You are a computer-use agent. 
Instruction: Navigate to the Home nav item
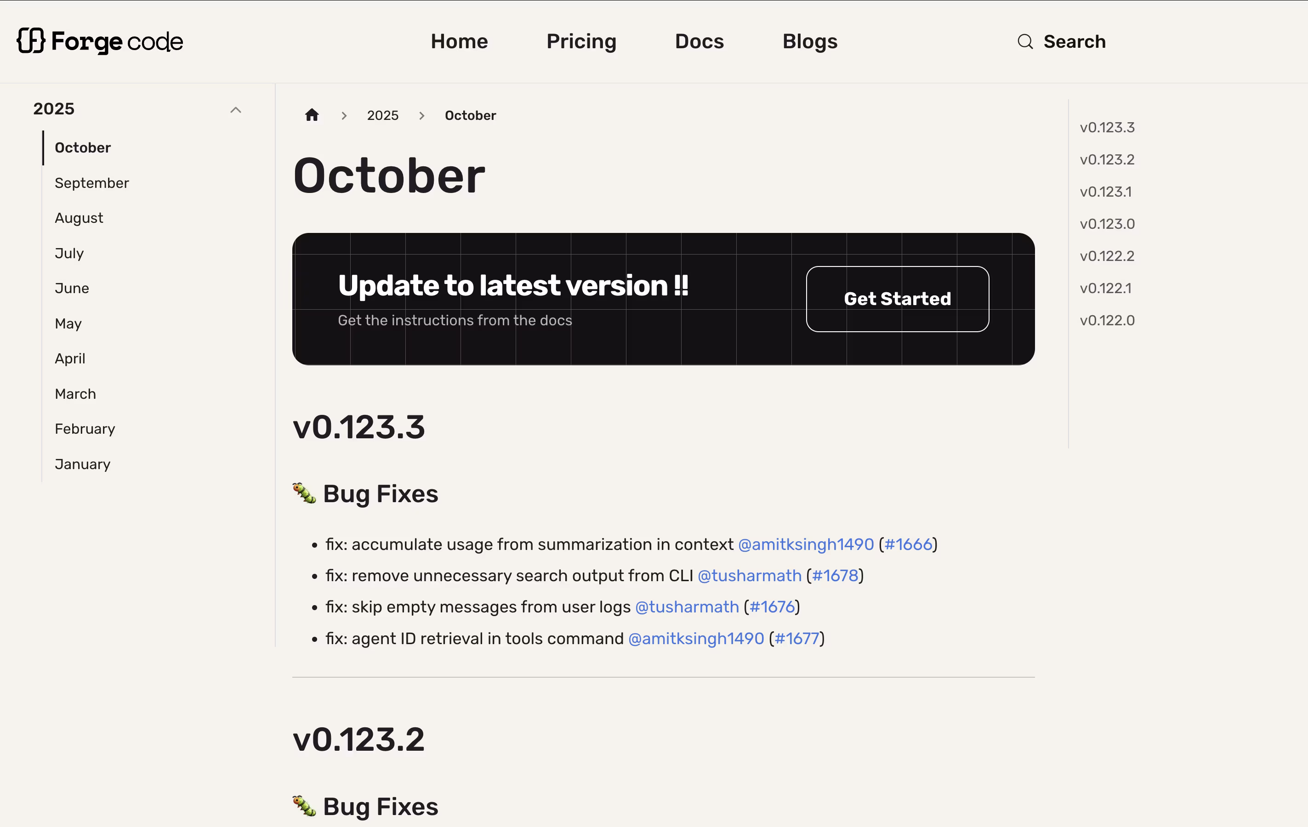tap(459, 42)
